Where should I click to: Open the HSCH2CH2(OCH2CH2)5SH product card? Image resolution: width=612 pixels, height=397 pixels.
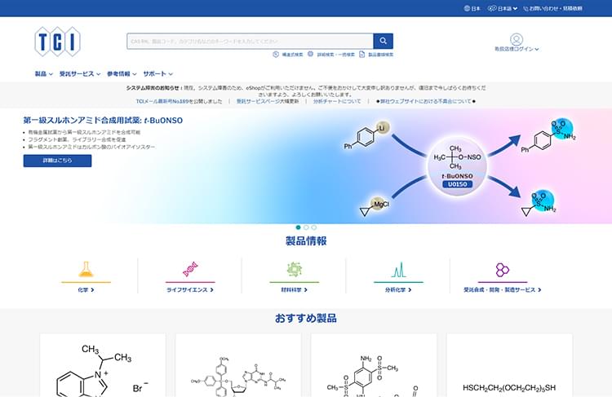tap(509, 365)
